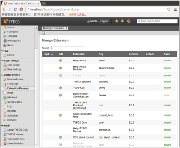Click the extension Search input field

point(68,48)
